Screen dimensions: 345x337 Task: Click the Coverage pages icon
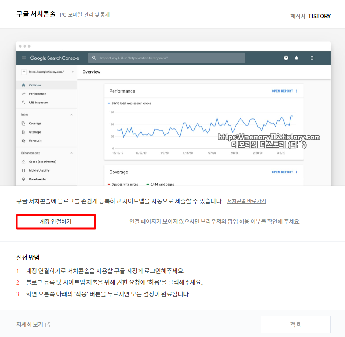pyautogui.click(x=24, y=124)
